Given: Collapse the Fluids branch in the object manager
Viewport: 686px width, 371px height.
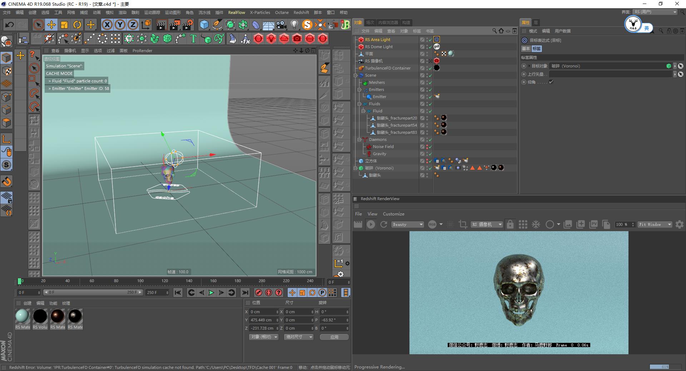Looking at the screenshot, I should pyautogui.click(x=359, y=103).
